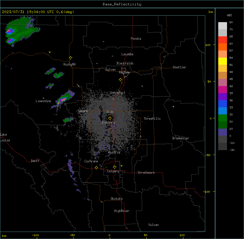Screen dimensions: 244x239
Task: Click the yellow diamond between Olds and Didsbury
Action: pyautogui.click(x=110, y=118)
